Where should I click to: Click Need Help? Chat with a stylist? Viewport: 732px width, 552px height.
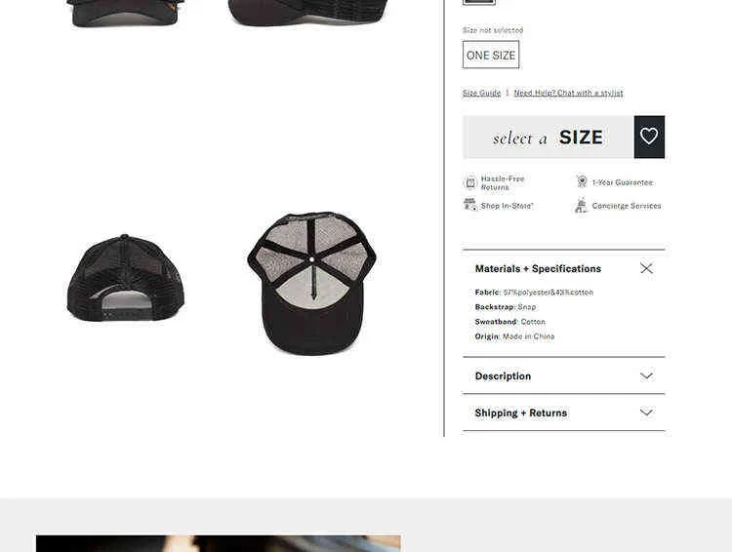coord(569,93)
